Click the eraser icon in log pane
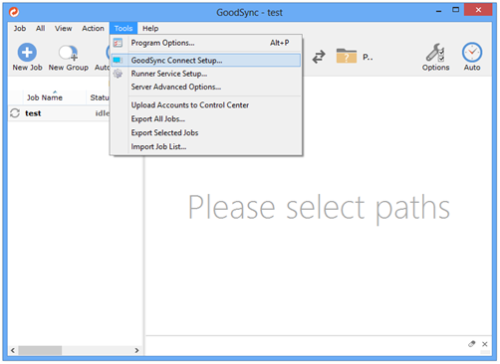The image size is (500, 364). (x=472, y=344)
